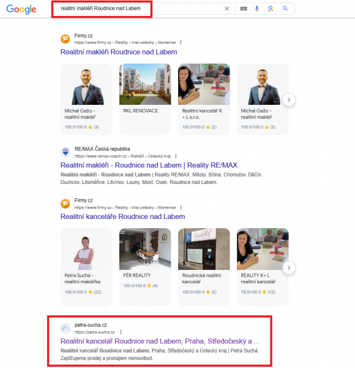
Task: Show next cards in Realitní kanceláře carousel
Action: (289, 268)
